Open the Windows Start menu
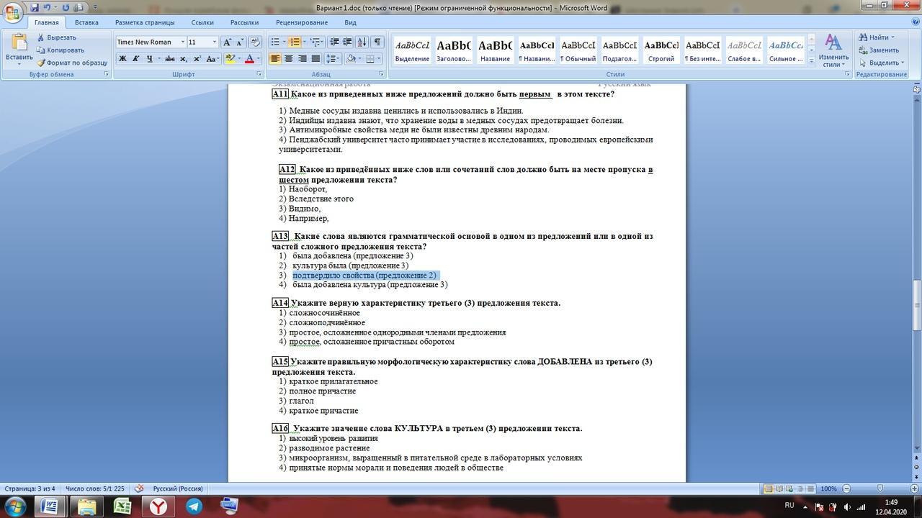 tap(14, 506)
